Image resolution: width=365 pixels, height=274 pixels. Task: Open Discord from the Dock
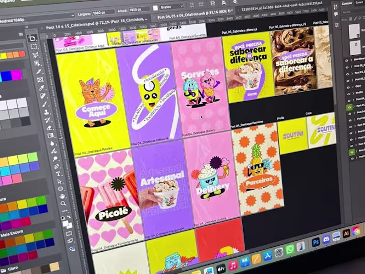[x=326, y=239]
